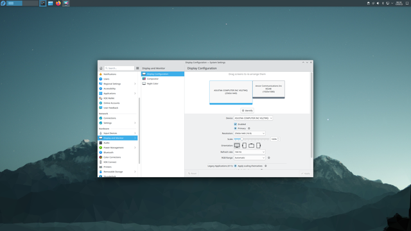Open the Resolution dropdown

tap(250, 133)
